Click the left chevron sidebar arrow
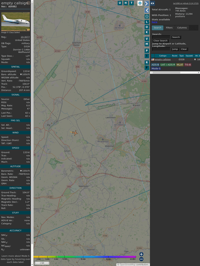Image resolution: width=200 pixels, height=266 pixels. point(147,11)
